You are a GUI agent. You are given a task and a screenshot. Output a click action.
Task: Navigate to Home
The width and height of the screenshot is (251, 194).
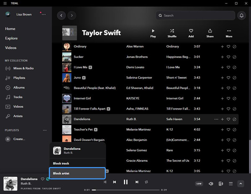pyautogui.click(x=10, y=29)
